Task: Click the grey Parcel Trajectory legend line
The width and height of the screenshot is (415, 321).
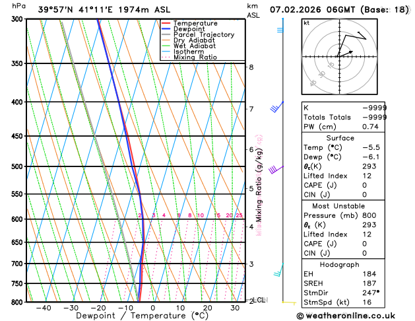Action: click(x=166, y=35)
